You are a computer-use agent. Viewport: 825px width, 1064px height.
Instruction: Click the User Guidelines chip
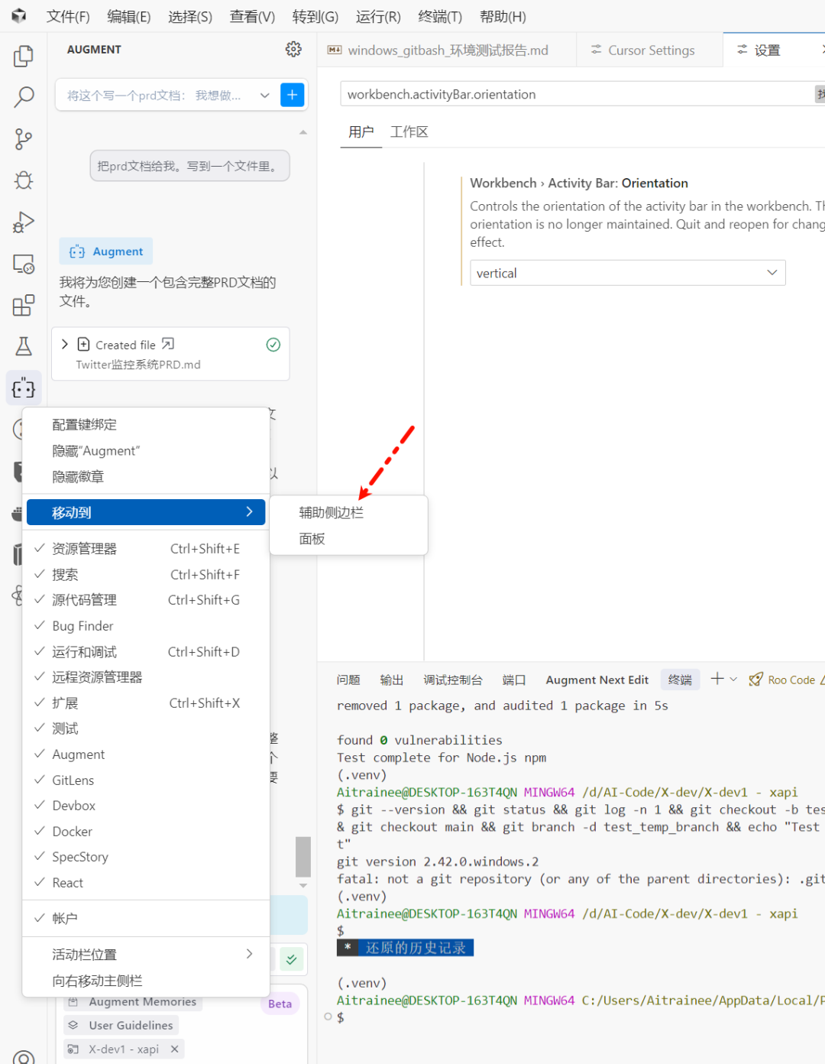(x=121, y=1025)
